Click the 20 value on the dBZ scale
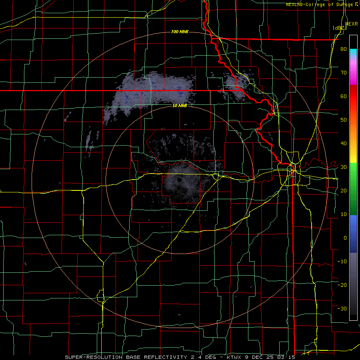Viewport: 360px width, 360px height. click(344, 190)
